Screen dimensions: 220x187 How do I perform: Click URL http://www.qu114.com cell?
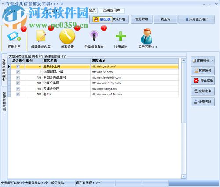coord(134,94)
